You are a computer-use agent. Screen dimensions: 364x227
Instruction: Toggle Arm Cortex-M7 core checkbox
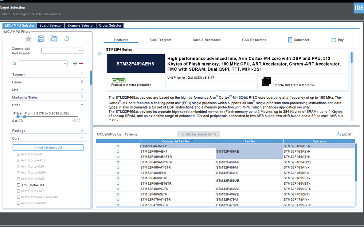pyautogui.click(x=18, y=191)
